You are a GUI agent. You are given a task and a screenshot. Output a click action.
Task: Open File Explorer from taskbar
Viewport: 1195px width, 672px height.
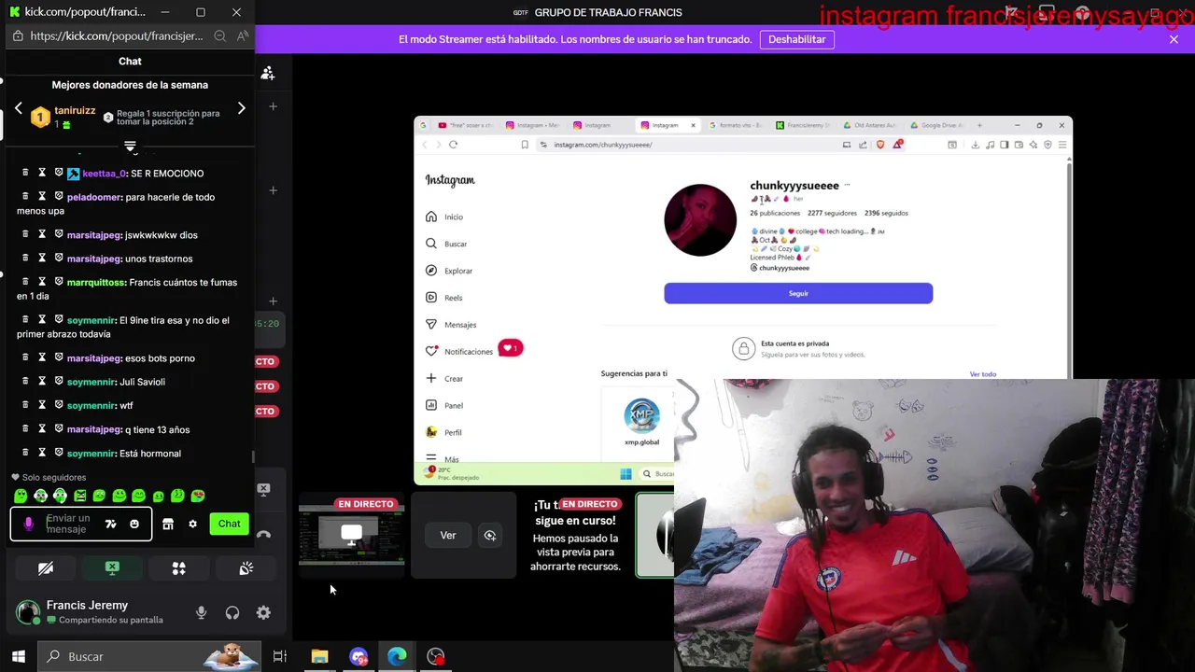click(x=319, y=657)
